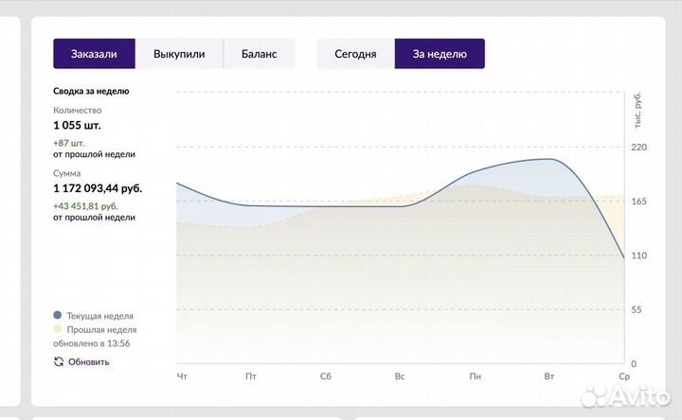Select the Пн day marker on the chart axis
The image size is (682, 420).
click(x=475, y=376)
